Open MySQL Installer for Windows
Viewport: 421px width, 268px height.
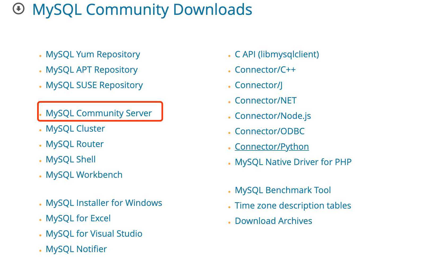[104, 203]
